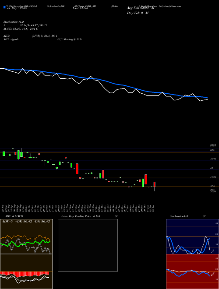Click the 'Stochastics & R SI' panel title

click(187, 216)
